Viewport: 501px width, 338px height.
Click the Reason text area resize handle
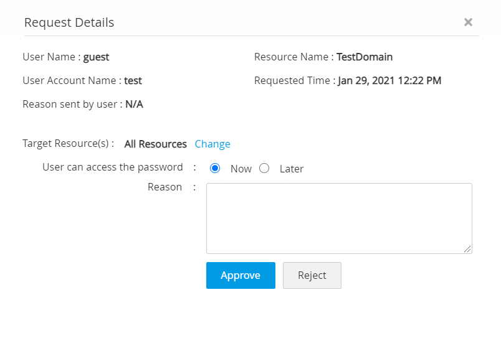(x=467, y=249)
